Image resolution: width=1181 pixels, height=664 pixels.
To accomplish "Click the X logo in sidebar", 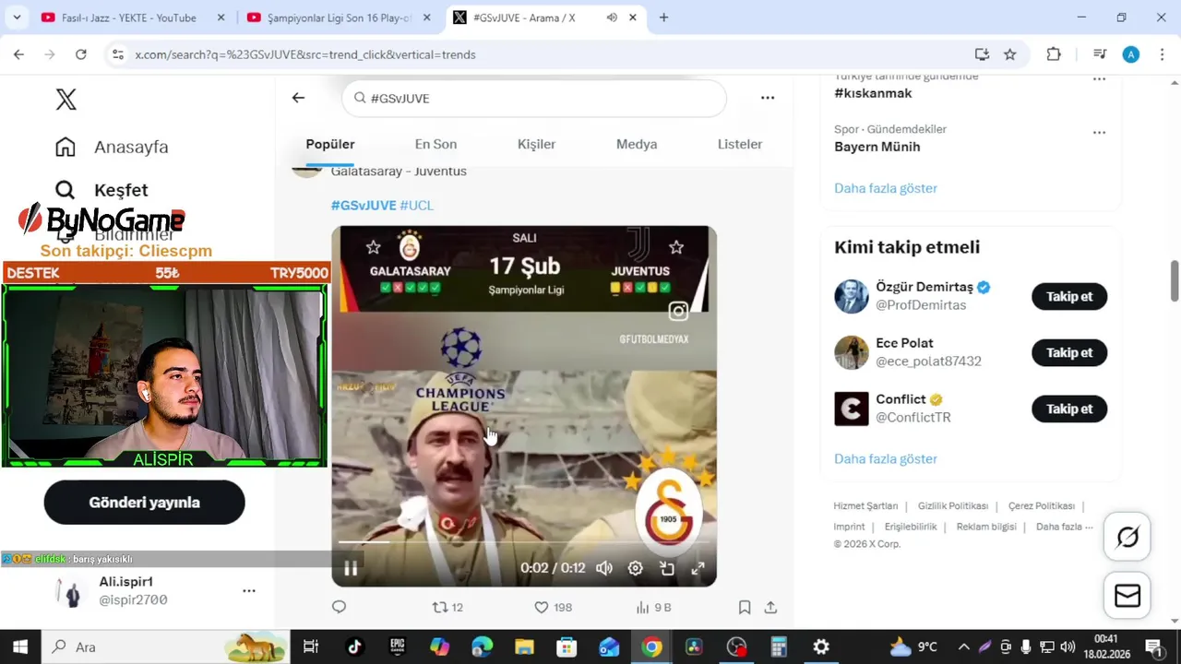I will click(66, 100).
